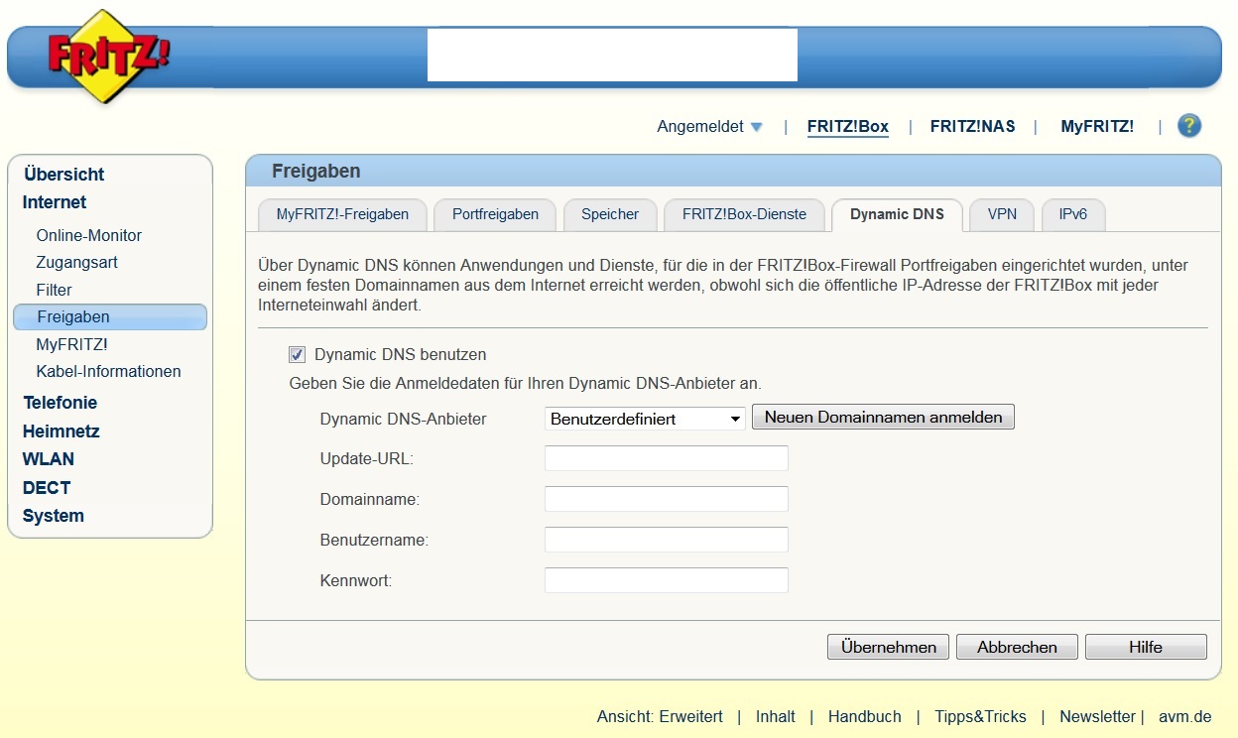Viewport: 1238px width, 738px height.
Task: Expand the Angemeldet dropdown arrow
Action: point(757,127)
